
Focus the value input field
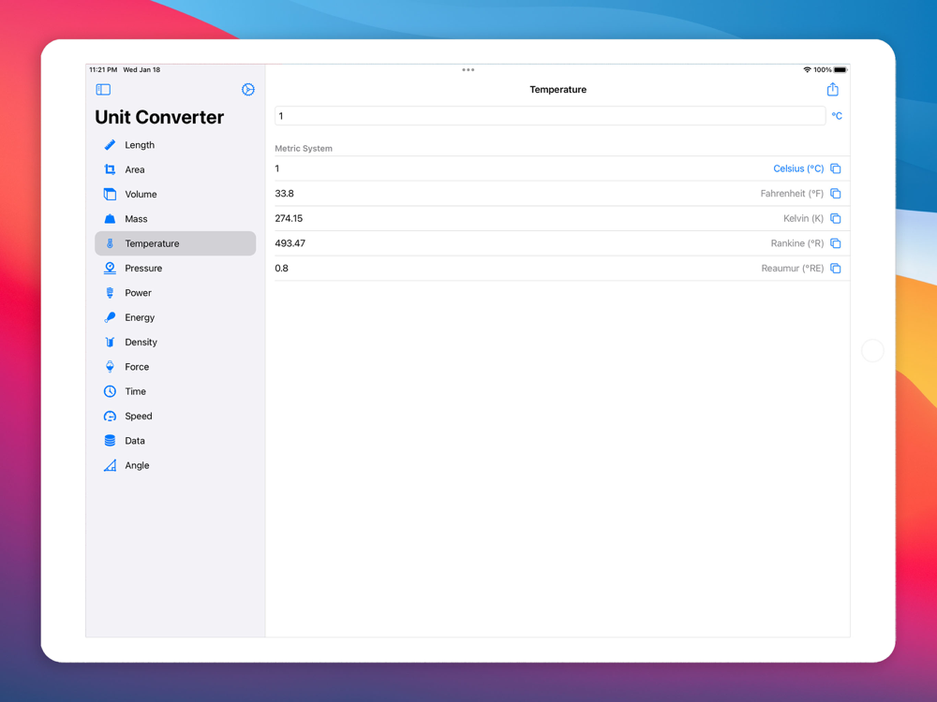(550, 116)
